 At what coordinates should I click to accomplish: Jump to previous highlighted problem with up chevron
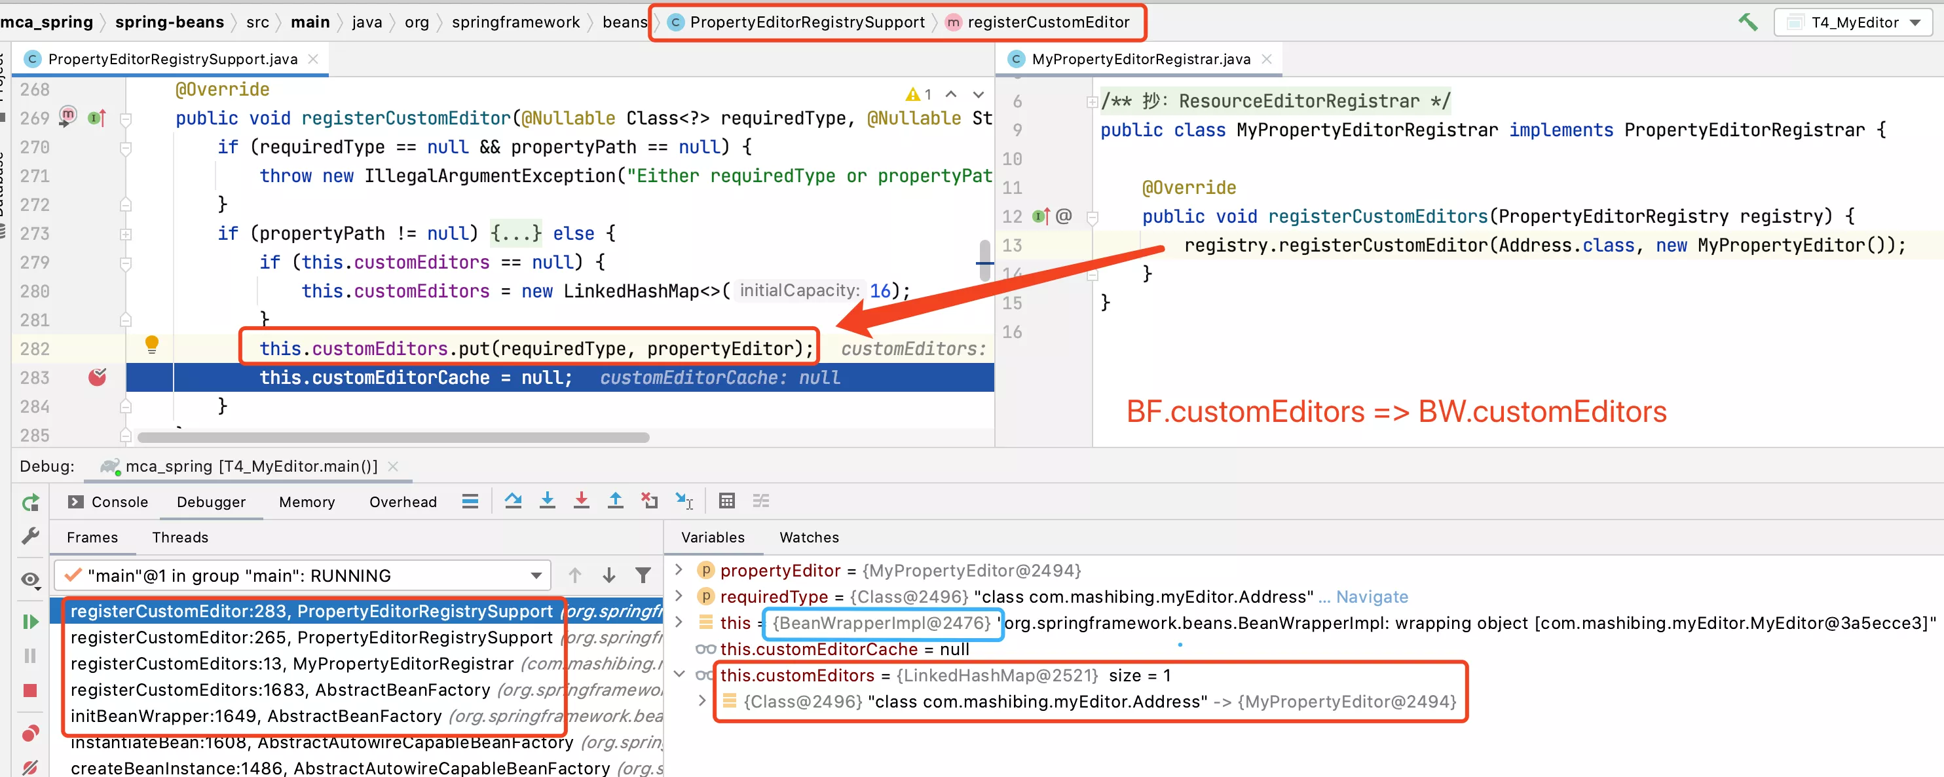[x=951, y=94]
